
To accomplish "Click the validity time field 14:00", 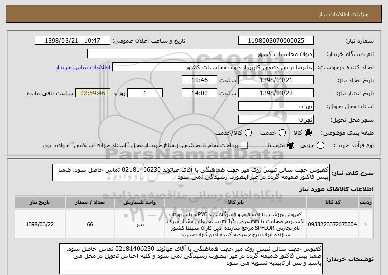I will [200, 93].
